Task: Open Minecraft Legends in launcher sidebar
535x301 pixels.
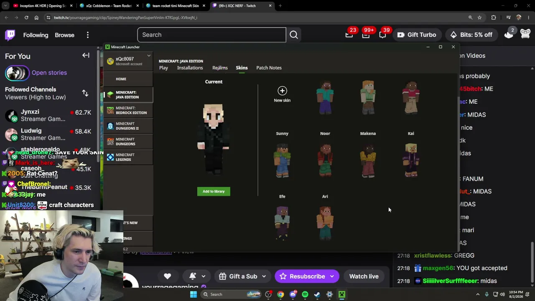Action: click(x=128, y=157)
